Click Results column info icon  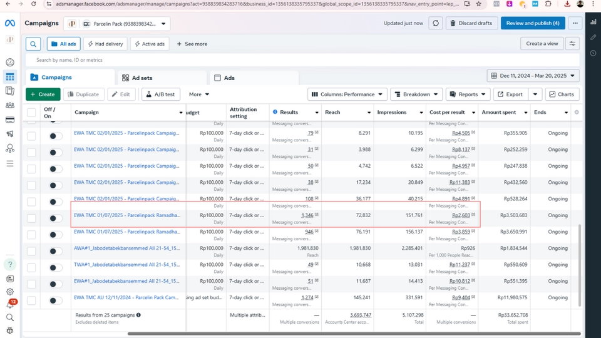click(275, 112)
